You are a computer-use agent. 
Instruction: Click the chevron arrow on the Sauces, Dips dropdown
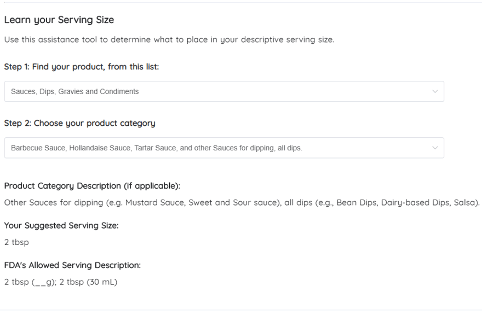[435, 91]
